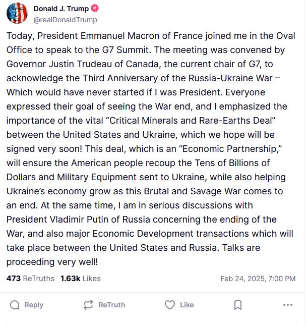
Task: Click the ReTruth arrows icon
Action: point(88,305)
